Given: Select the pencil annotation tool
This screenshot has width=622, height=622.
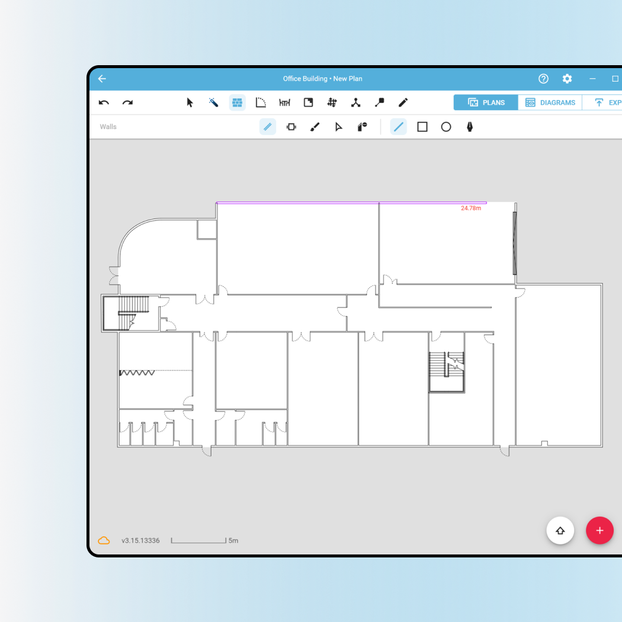Looking at the screenshot, I should click(x=403, y=102).
